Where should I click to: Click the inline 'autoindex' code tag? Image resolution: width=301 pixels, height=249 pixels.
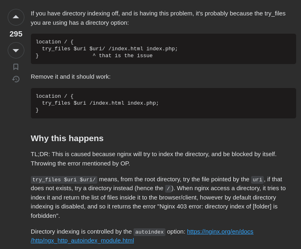click(x=149, y=232)
